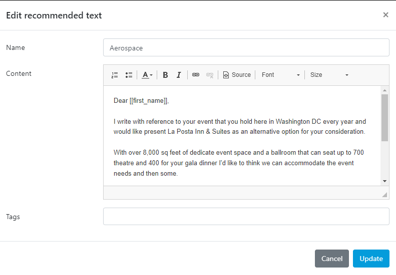Click on the text "Washington DC" in content
Image resolution: width=396 pixels, height=275 pixels.
(x=298, y=122)
